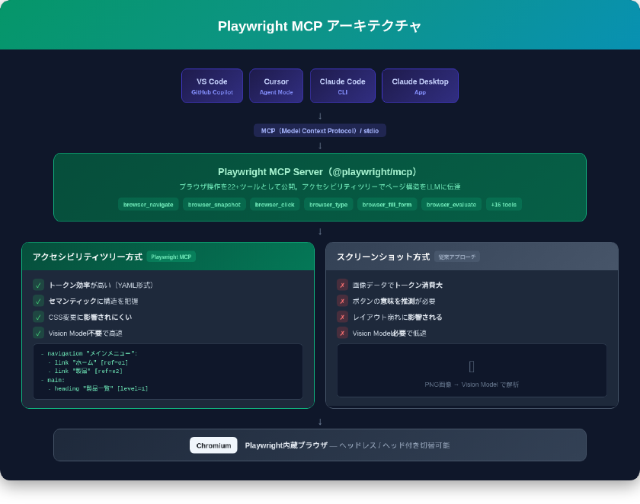Toggle the CSS変更に影響されにくい checkmark
This screenshot has height=504, width=640.
pyautogui.click(x=37, y=317)
